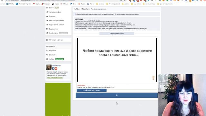Viewport: 206px width, 116px height.
Task: Click the Карты map pin bookmark icon
Action: [34, 4]
